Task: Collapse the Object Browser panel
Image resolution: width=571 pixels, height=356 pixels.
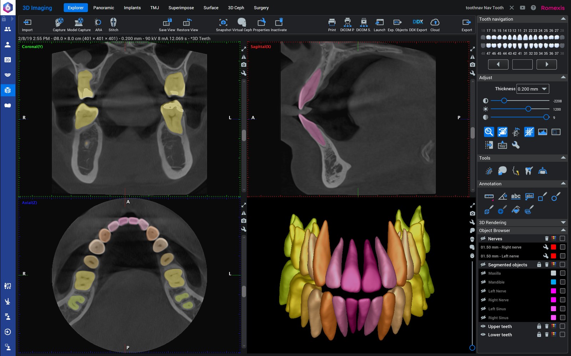Action: tap(563, 230)
